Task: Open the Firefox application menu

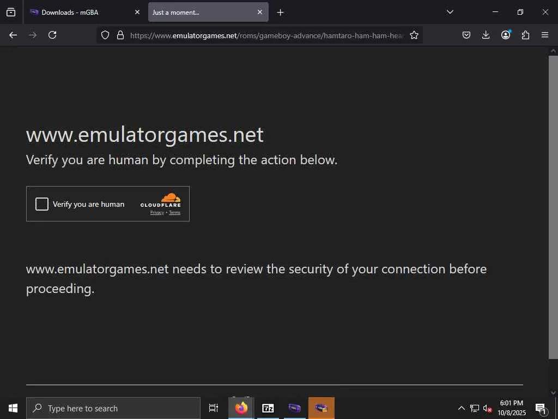Action: [545, 35]
